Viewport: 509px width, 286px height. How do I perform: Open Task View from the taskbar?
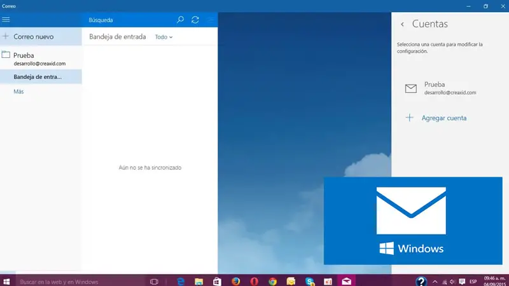point(154,282)
